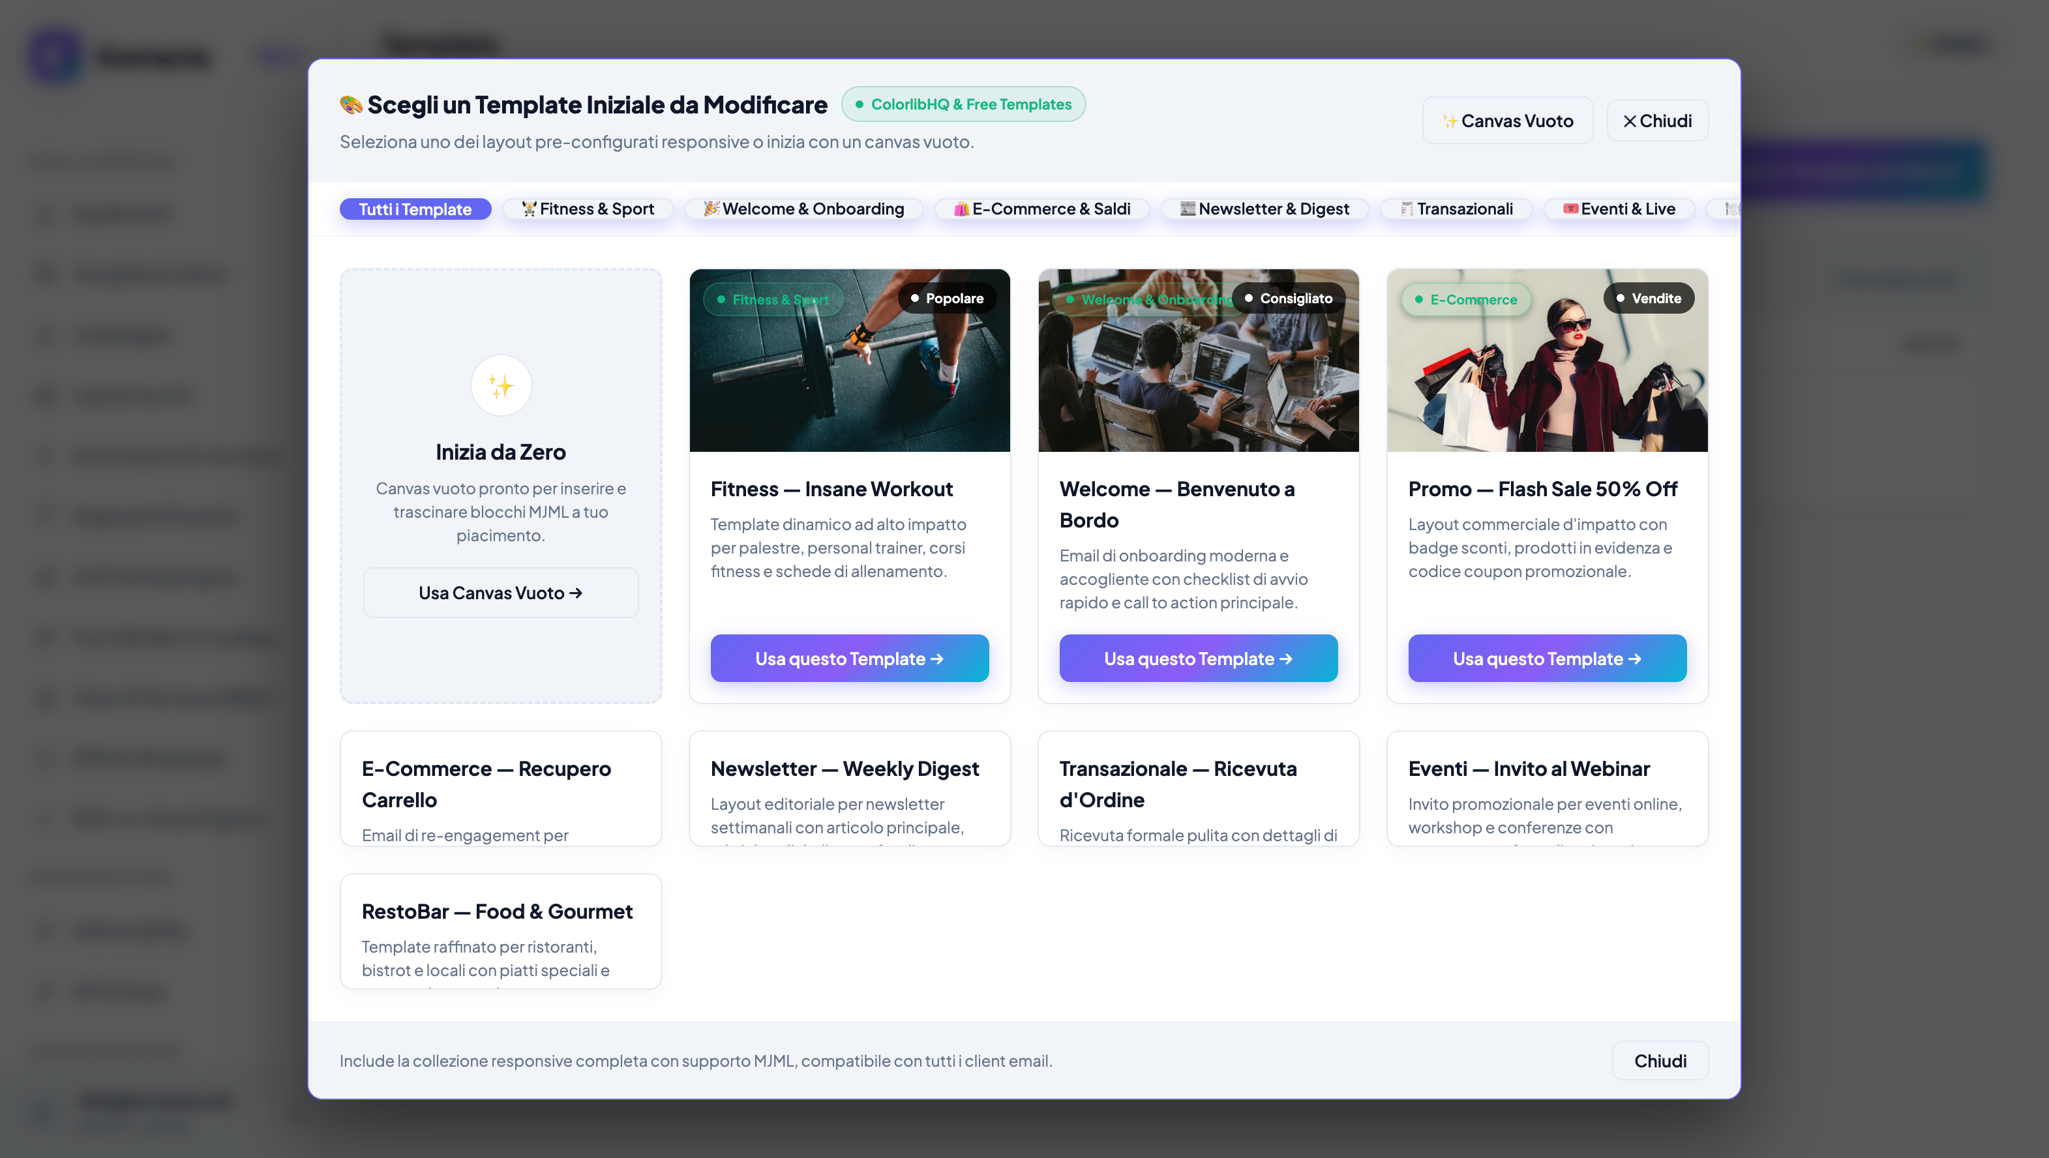2049x1158 pixels.
Task: Click 'RestoBar — Food & Gourmet' card title
Action: tap(497, 912)
